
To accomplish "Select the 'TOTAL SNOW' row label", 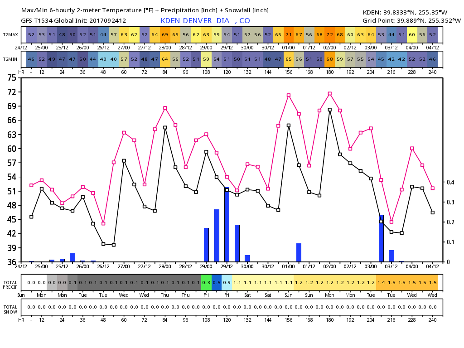I will [10, 309].
